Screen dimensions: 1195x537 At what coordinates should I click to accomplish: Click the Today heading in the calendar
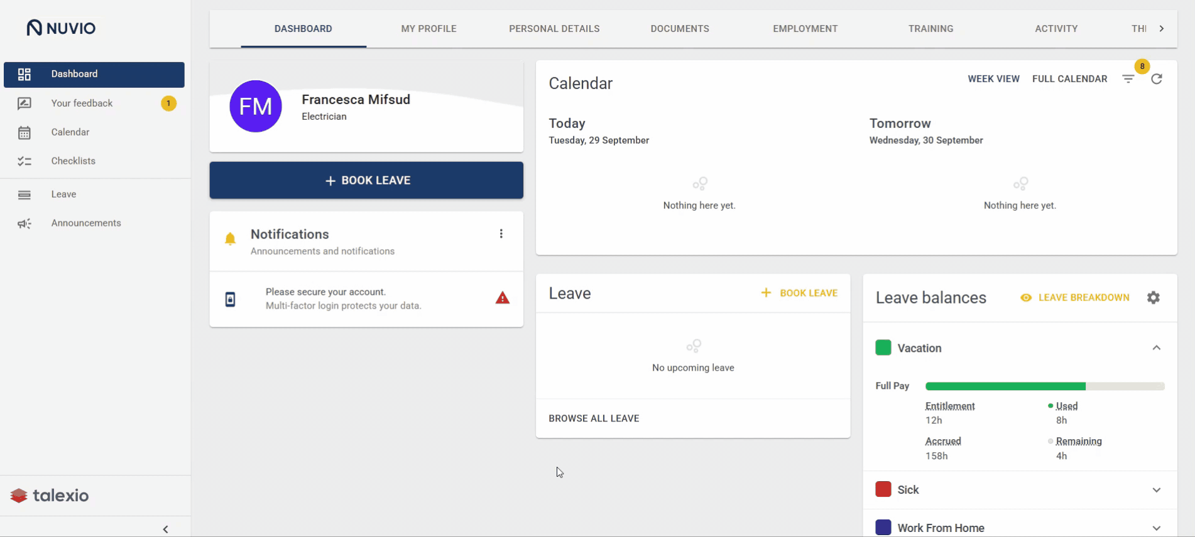[567, 124]
